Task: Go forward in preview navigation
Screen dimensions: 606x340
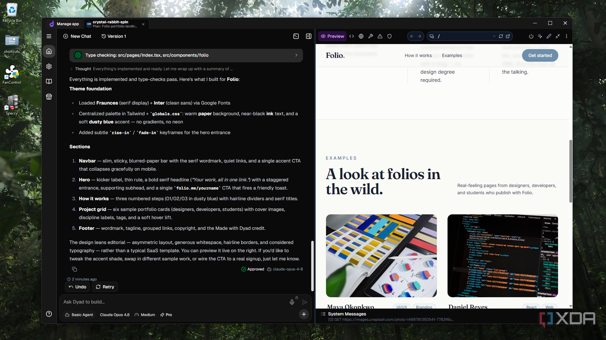Action: pyautogui.click(x=419, y=36)
